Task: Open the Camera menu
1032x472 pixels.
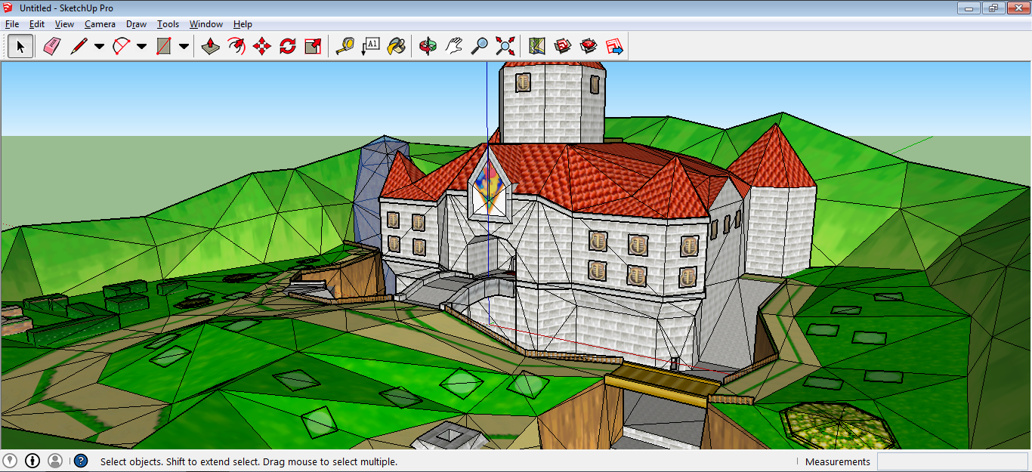Action: [x=100, y=24]
